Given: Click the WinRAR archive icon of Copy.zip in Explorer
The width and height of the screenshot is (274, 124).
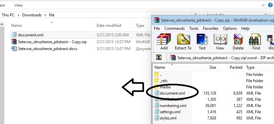Looking at the screenshot, I should tap(14, 42).
